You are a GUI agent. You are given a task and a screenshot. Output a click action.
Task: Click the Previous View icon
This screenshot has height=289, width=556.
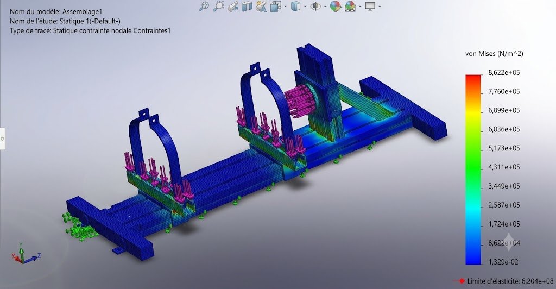click(232, 7)
